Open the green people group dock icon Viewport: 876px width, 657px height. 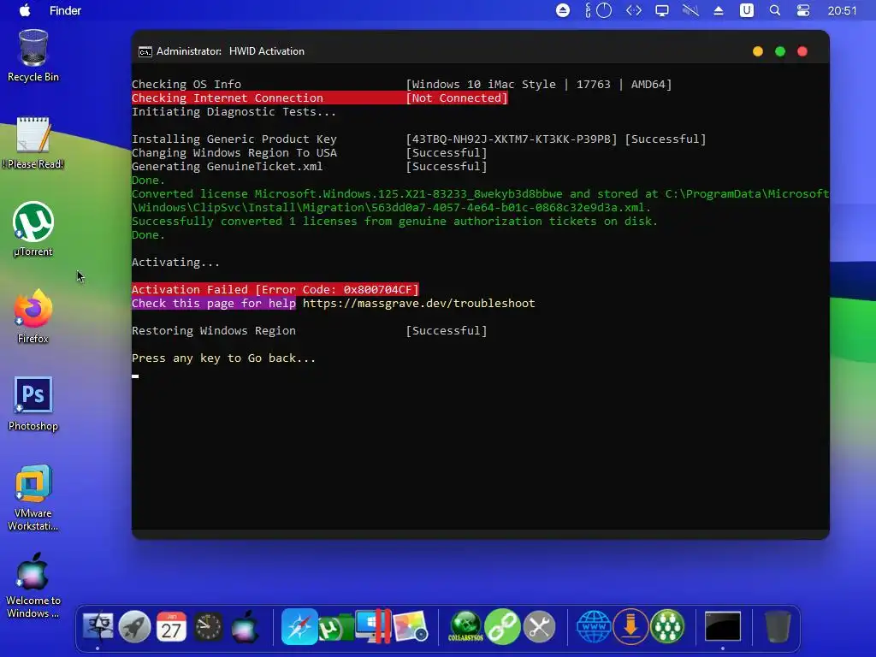pos(667,627)
